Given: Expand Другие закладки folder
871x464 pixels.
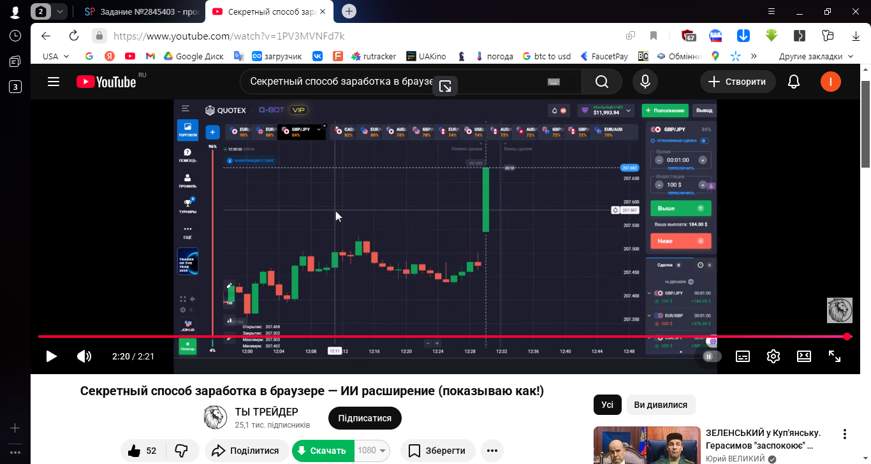Looking at the screenshot, I should point(816,56).
